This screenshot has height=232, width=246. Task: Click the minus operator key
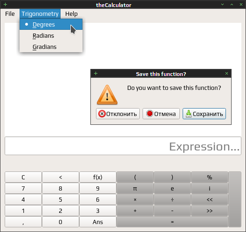[172, 211]
